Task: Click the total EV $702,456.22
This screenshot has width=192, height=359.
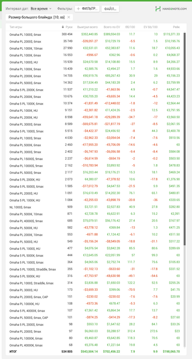Action: (111, 351)
